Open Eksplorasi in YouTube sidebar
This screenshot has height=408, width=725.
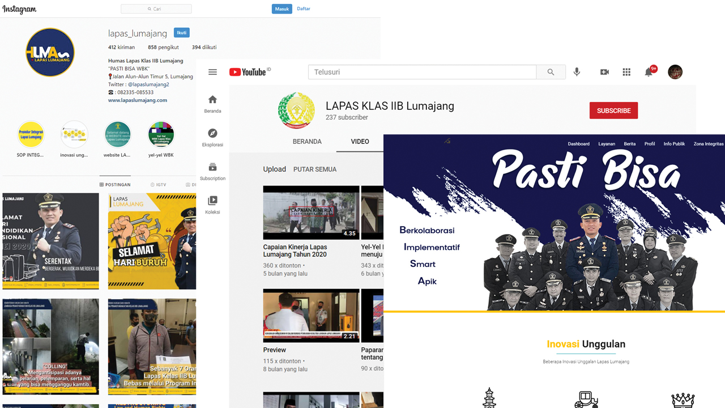click(x=212, y=138)
